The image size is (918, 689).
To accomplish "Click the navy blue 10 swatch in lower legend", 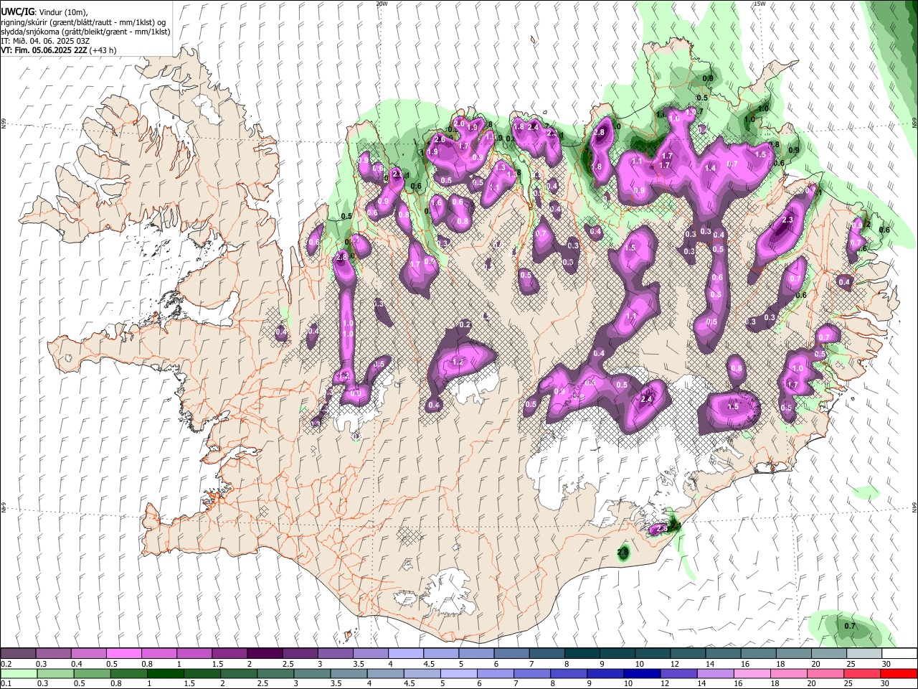I will tap(641, 673).
